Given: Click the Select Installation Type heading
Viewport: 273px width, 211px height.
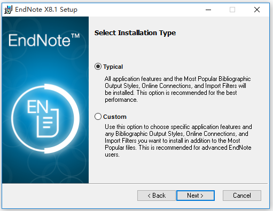Looking at the screenshot, I should [x=135, y=33].
